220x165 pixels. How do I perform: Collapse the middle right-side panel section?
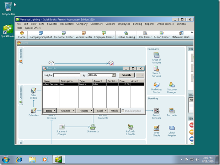[x=191, y=95]
